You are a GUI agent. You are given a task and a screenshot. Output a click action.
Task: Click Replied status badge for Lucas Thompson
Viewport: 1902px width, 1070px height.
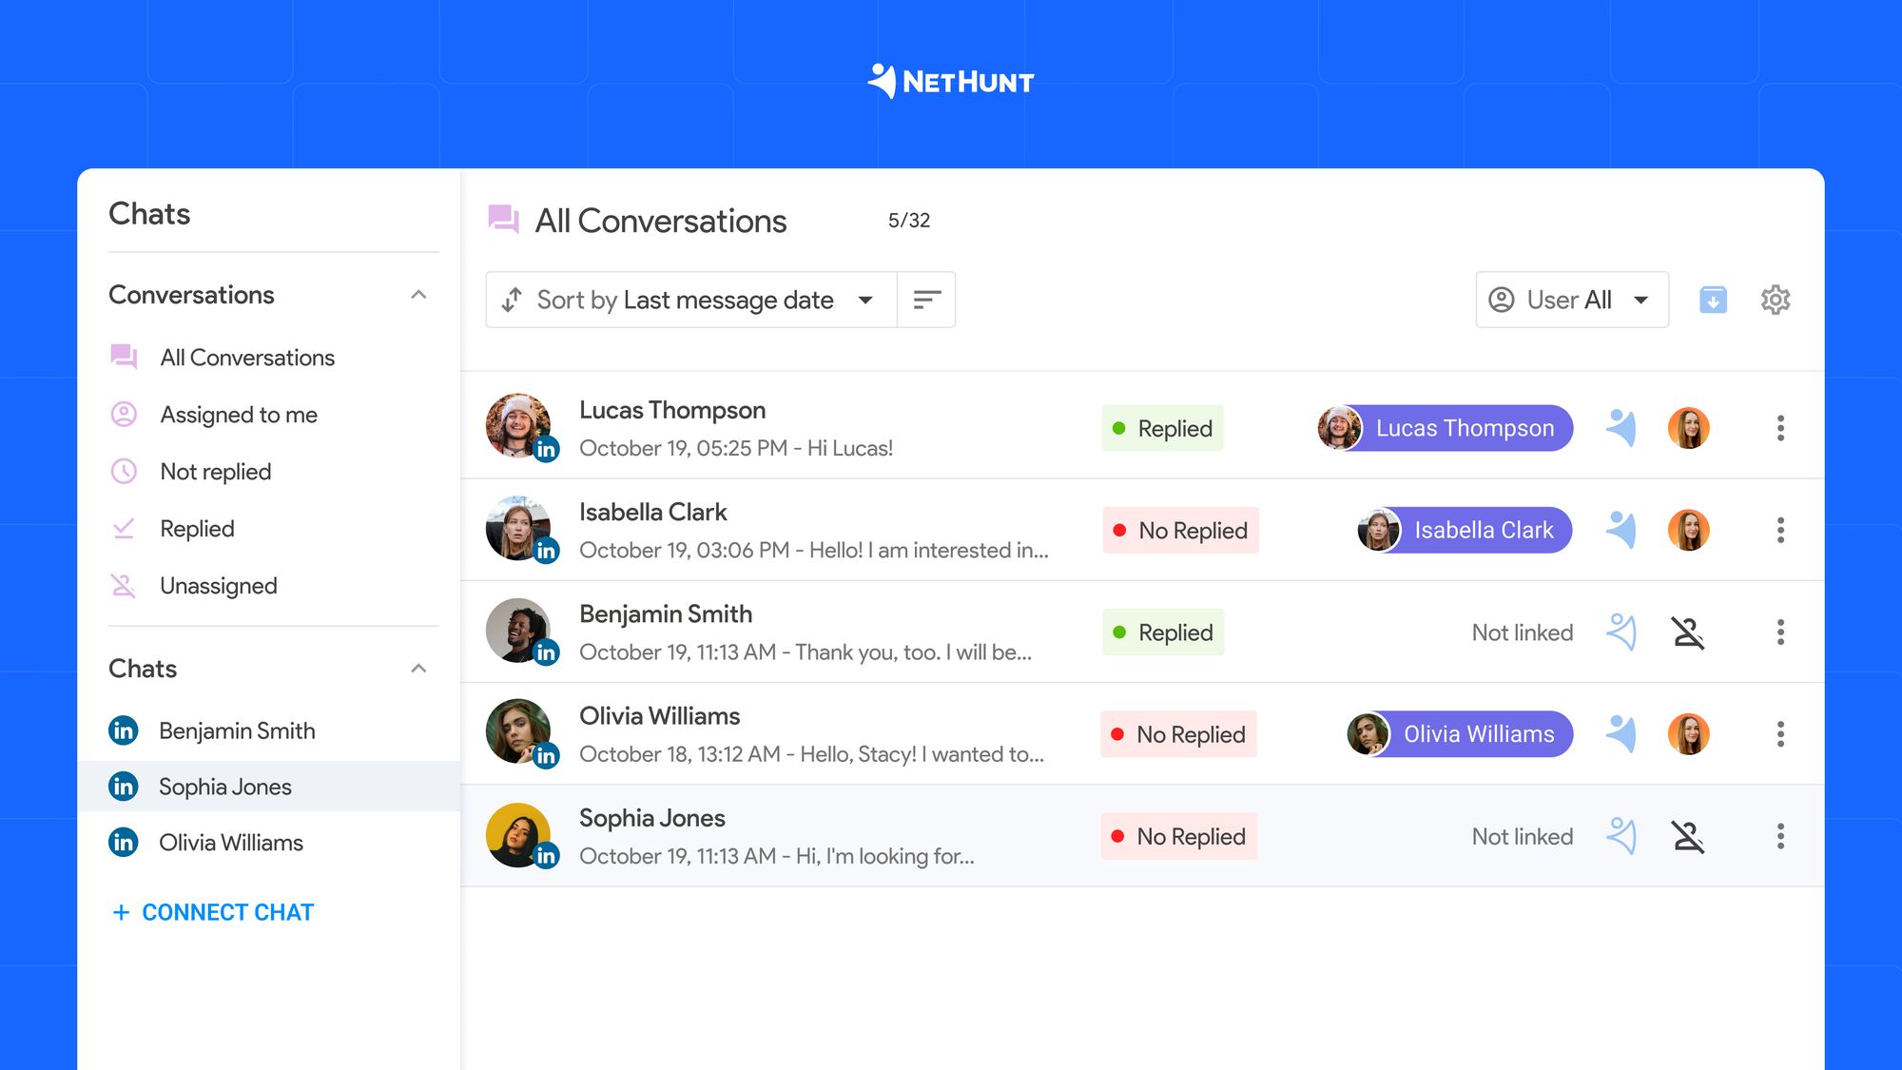point(1162,428)
